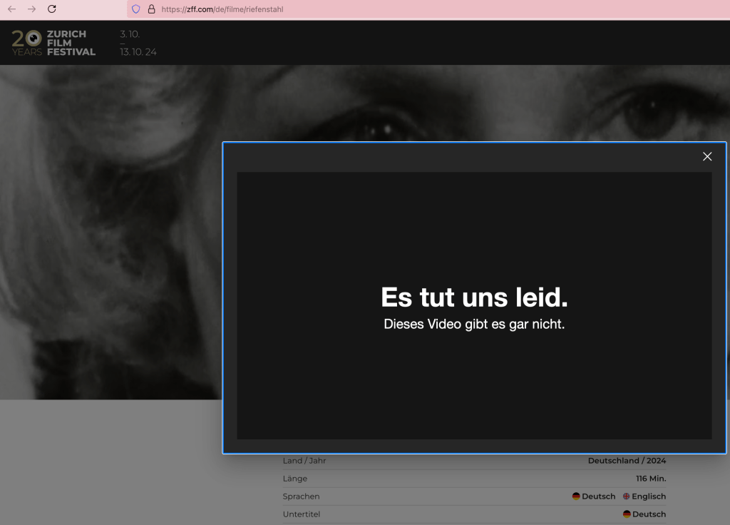The image size is (730, 525).
Task: Reload the page with the refresh icon
Action: click(51, 9)
